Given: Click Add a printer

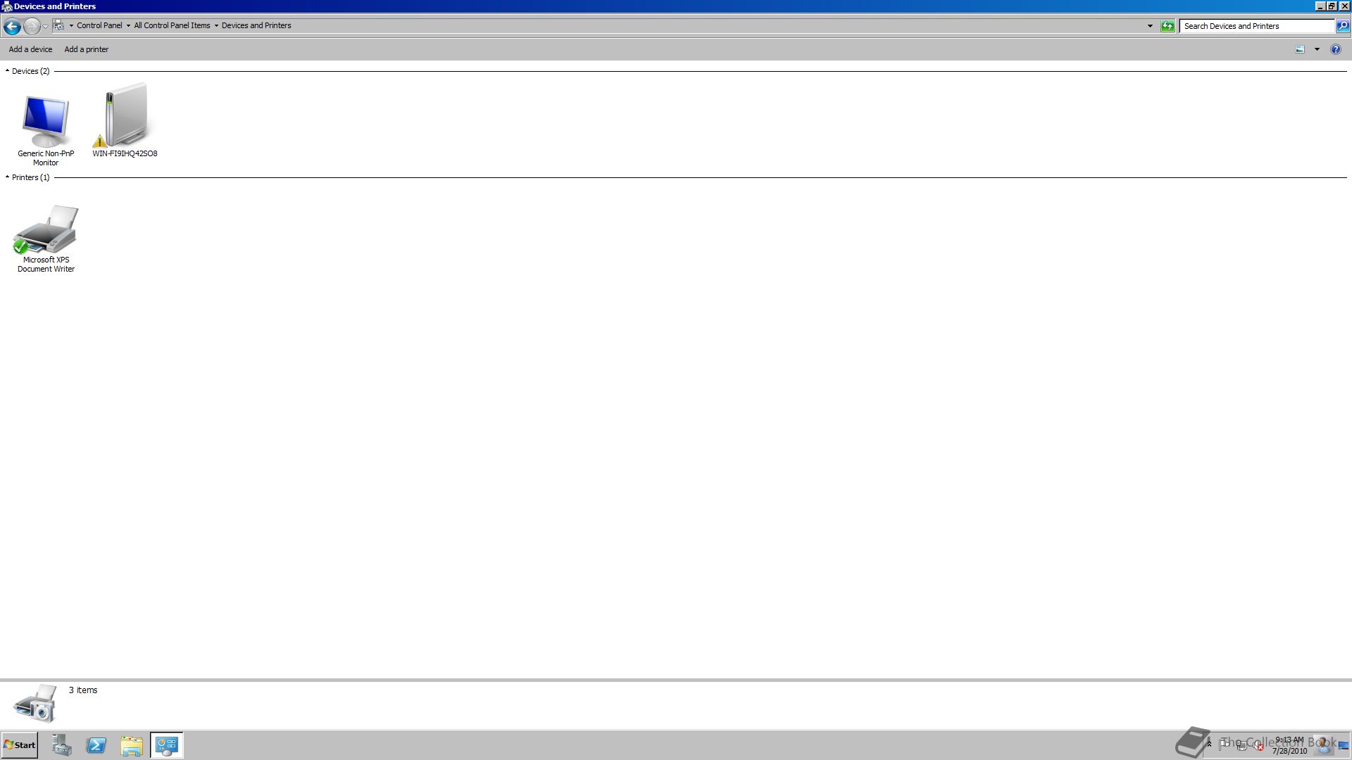Looking at the screenshot, I should click(x=86, y=49).
